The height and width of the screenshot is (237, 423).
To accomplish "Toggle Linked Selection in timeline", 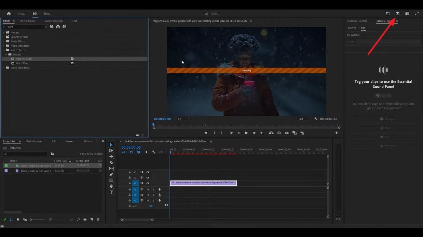I will [139, 152].
